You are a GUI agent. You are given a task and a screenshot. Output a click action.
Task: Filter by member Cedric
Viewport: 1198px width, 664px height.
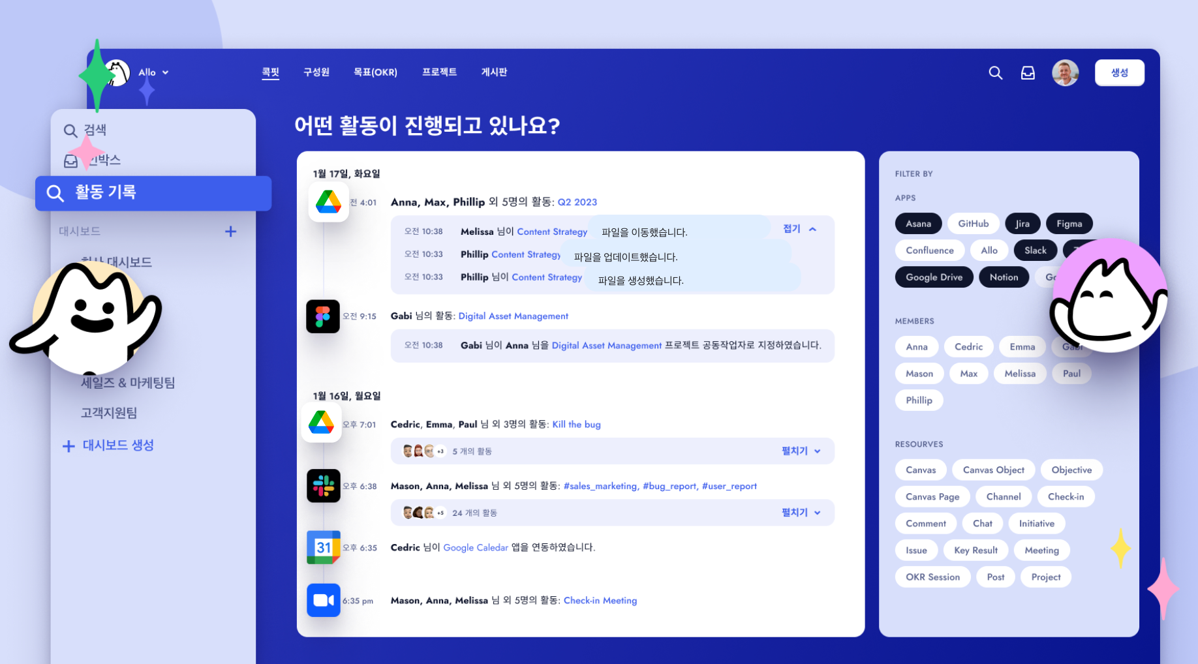click(968, 347)
